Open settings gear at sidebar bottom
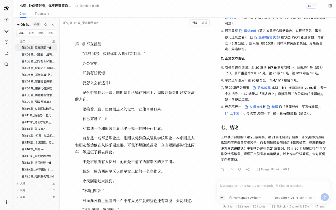Screen dimensions: 336x210 click(7, 202)
